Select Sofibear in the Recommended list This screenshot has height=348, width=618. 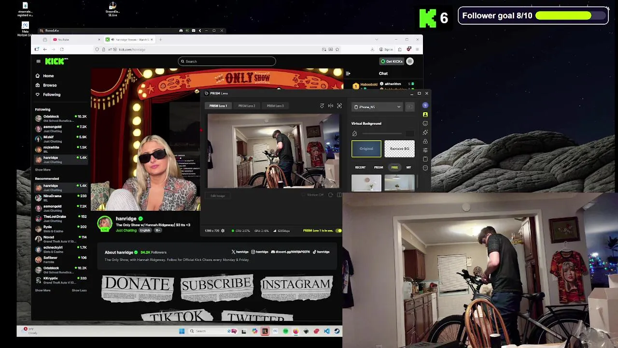[61, 259]
